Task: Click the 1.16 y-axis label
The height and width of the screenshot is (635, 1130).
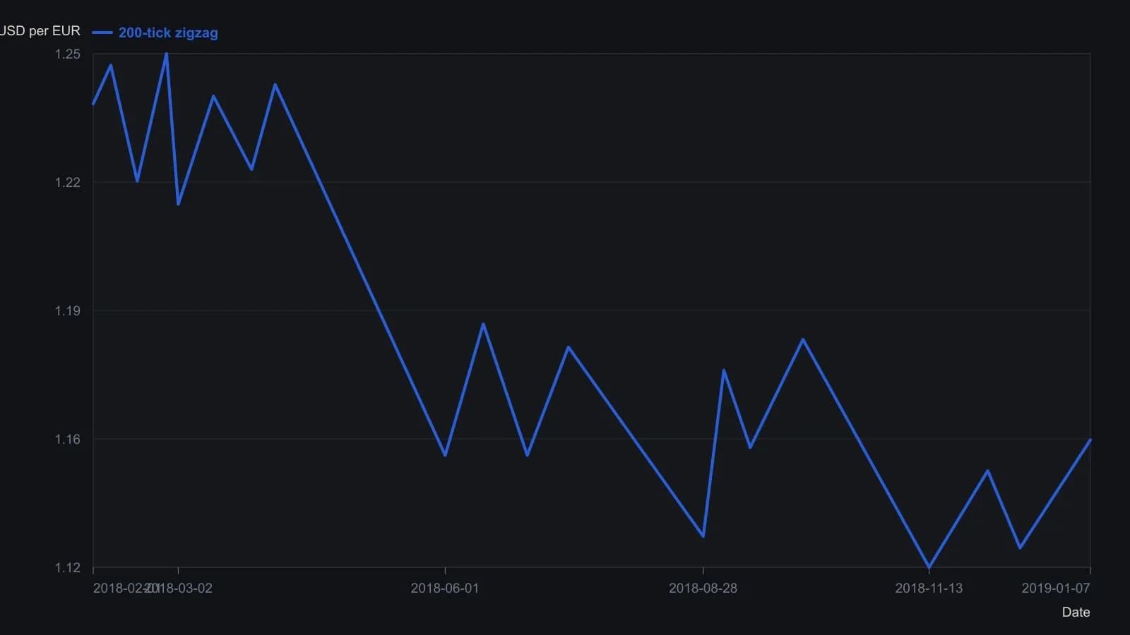Action: click(68, 439)
